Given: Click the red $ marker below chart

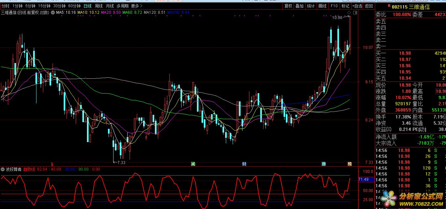Looking at the screenshot, I should click(x=52, y=164).
